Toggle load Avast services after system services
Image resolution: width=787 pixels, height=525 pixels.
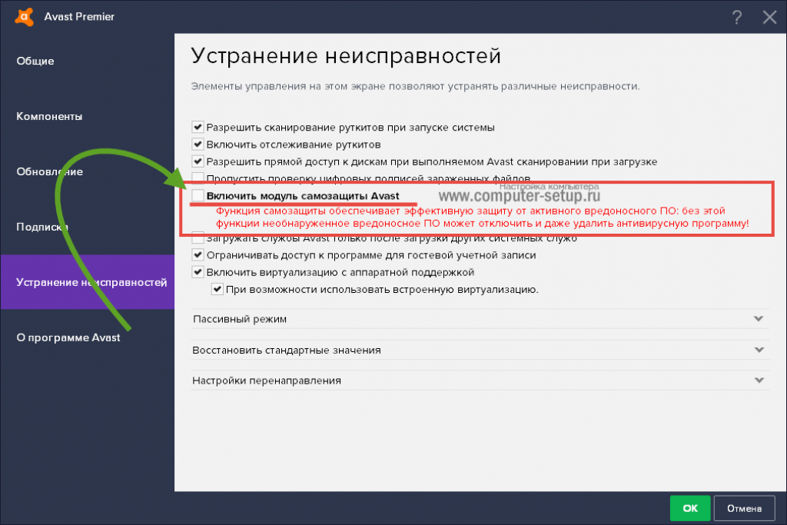(198, 238)
